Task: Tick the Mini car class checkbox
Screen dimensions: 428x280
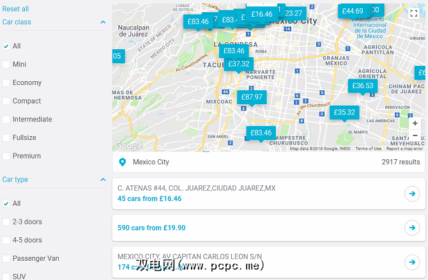Action: 6,65
